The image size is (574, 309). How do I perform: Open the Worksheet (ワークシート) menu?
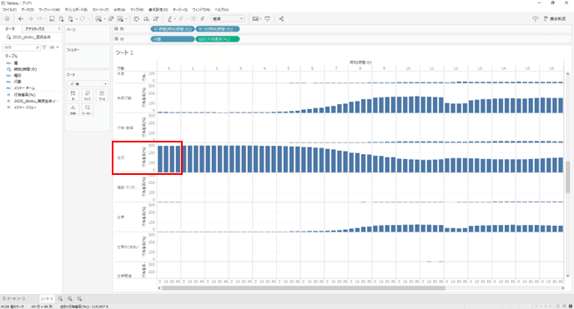(x=49, y=9)
